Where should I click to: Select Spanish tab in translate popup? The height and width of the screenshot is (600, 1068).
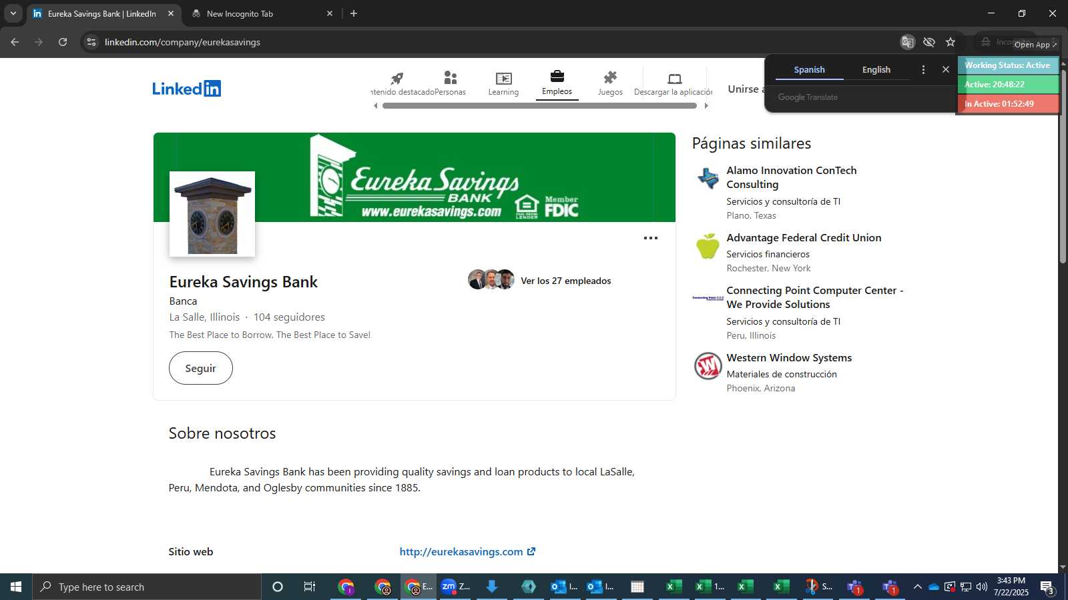[x=809, y=69]
